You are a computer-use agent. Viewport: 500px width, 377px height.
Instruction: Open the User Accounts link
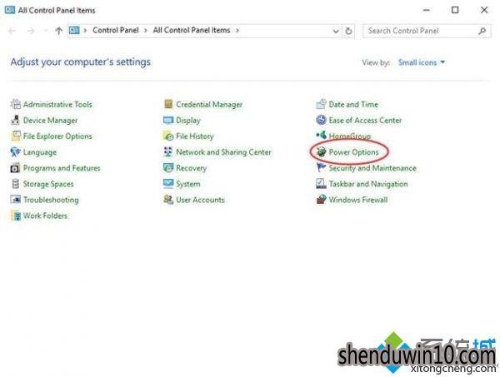click(200, 200)
